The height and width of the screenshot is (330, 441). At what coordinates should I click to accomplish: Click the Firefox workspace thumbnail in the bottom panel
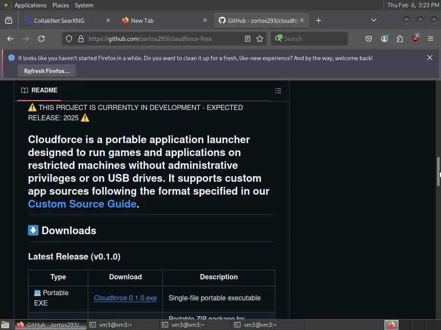click(391, 325)
